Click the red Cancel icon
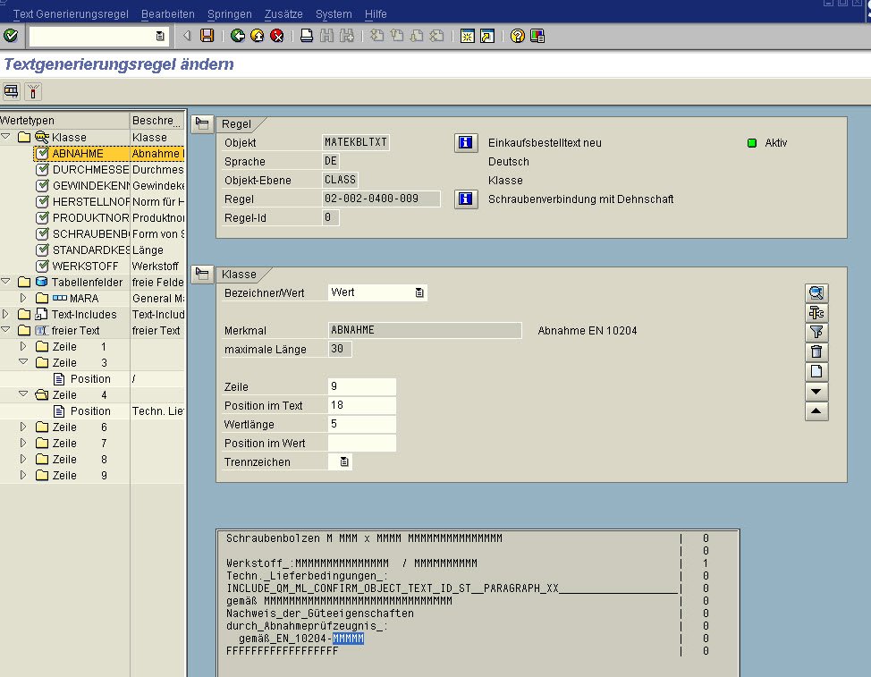 [276, 36]
